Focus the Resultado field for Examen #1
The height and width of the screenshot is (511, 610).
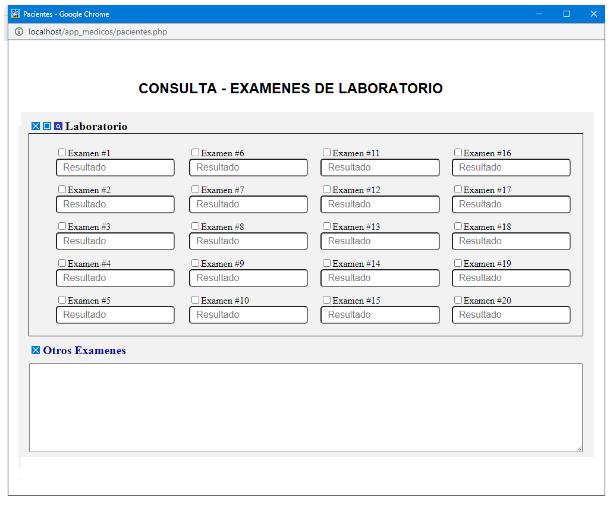click(115, 167)
